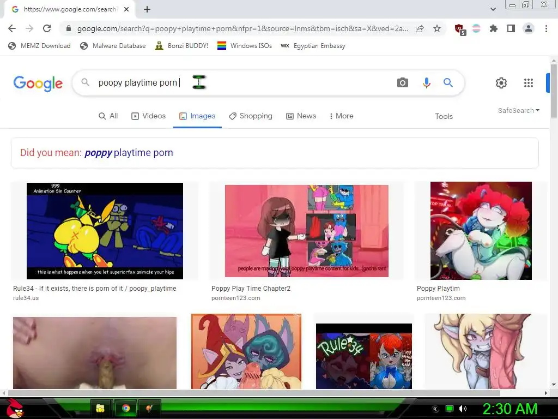Start voice search with microphone icon
558x419 pixels.
click(426, 83)
